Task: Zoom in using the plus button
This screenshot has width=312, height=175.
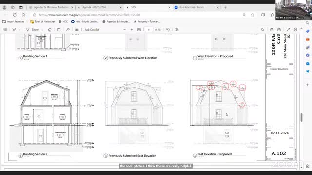Action: [x=132, y=30]
